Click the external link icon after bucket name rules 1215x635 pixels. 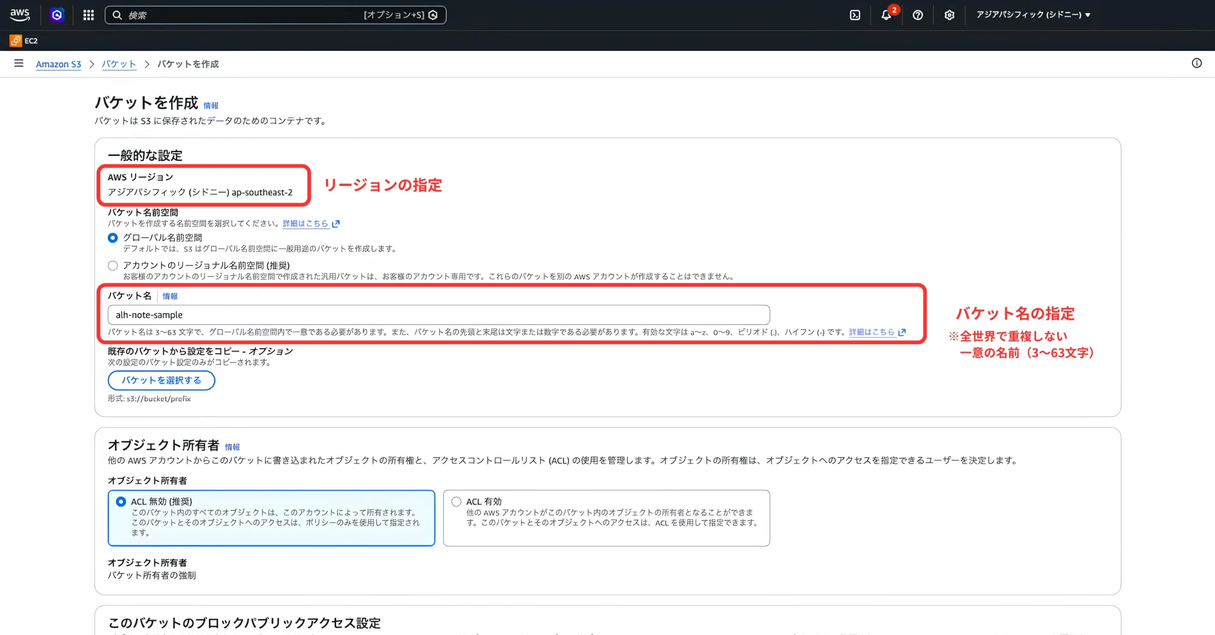[902, 332]
